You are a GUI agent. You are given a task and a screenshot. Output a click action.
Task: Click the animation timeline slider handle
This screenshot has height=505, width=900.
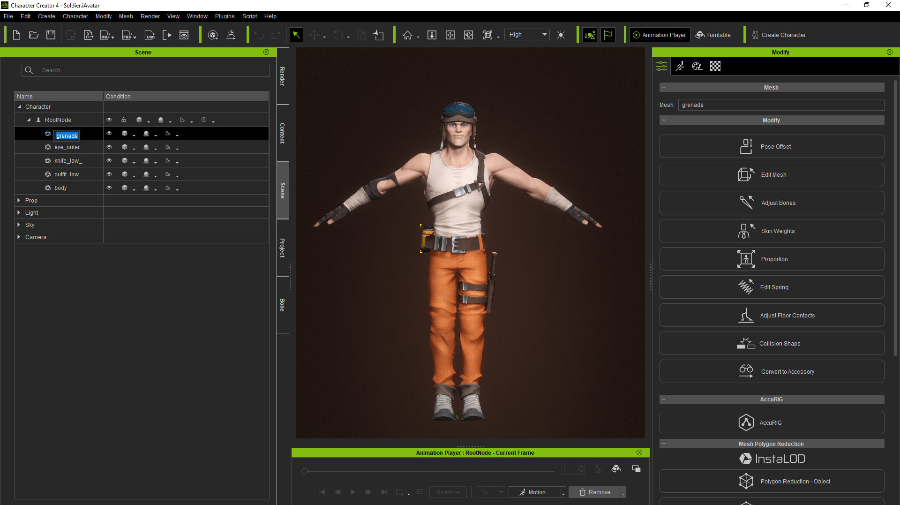pyautogui.click(x=305, y=471)
